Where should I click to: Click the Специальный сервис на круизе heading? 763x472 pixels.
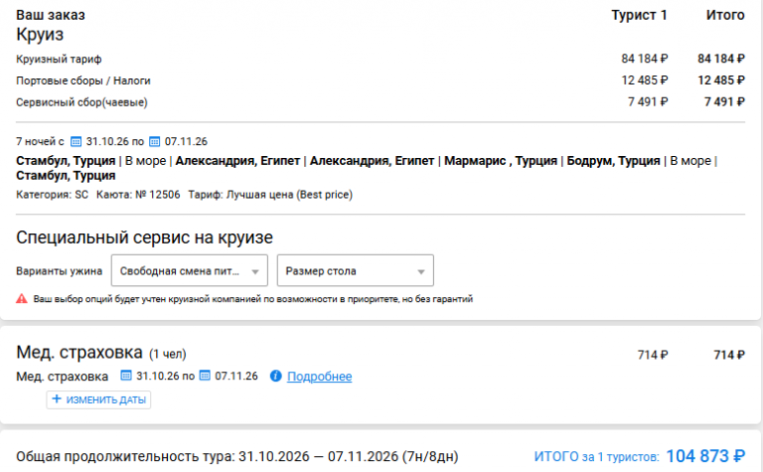coord(144,237)
